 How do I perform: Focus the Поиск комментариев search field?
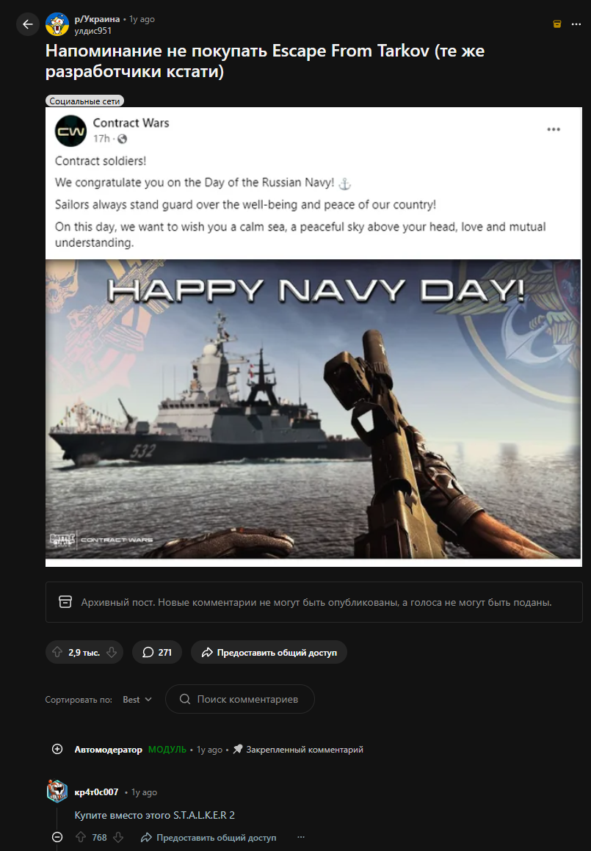pyautogui.click(x=240, y=699)
